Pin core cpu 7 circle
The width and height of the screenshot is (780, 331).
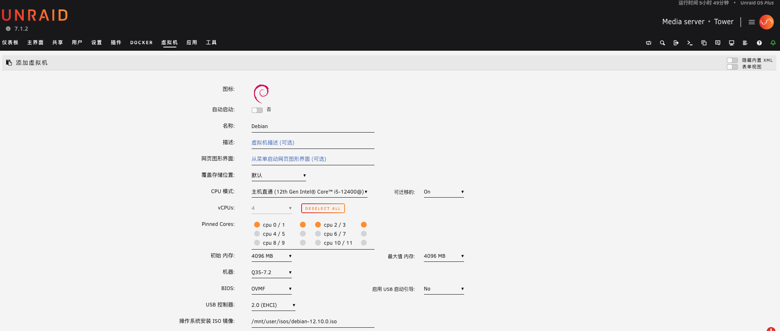coord(364,234)
